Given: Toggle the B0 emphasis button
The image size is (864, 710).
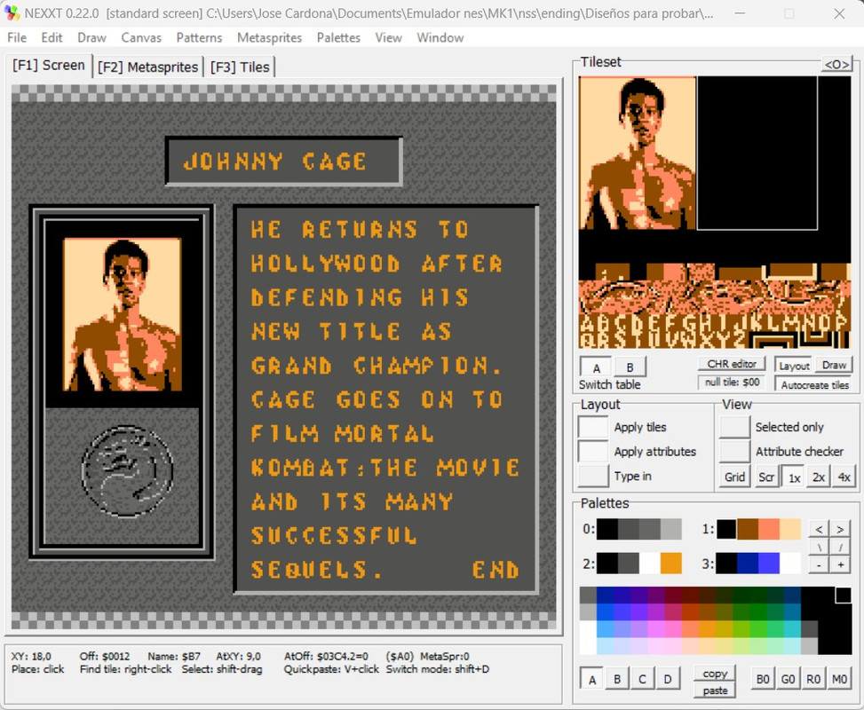Looking at the screenshot, I should (763, 679).
